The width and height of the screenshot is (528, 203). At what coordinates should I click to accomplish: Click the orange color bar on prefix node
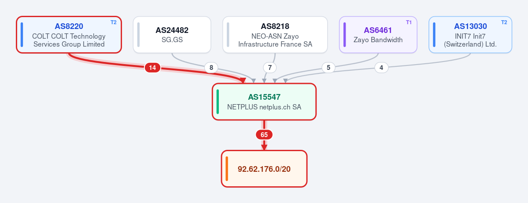point(227,169)
